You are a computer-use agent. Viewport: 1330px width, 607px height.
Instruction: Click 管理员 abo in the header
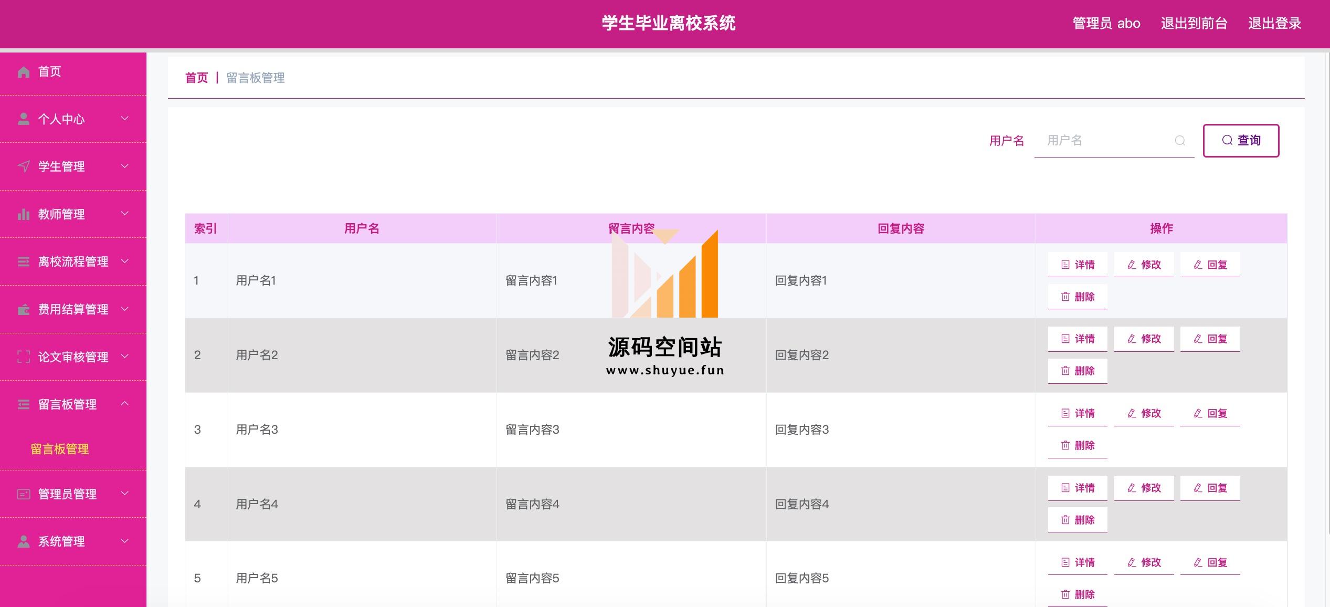pyautogui.click(x=1106, y=24)
